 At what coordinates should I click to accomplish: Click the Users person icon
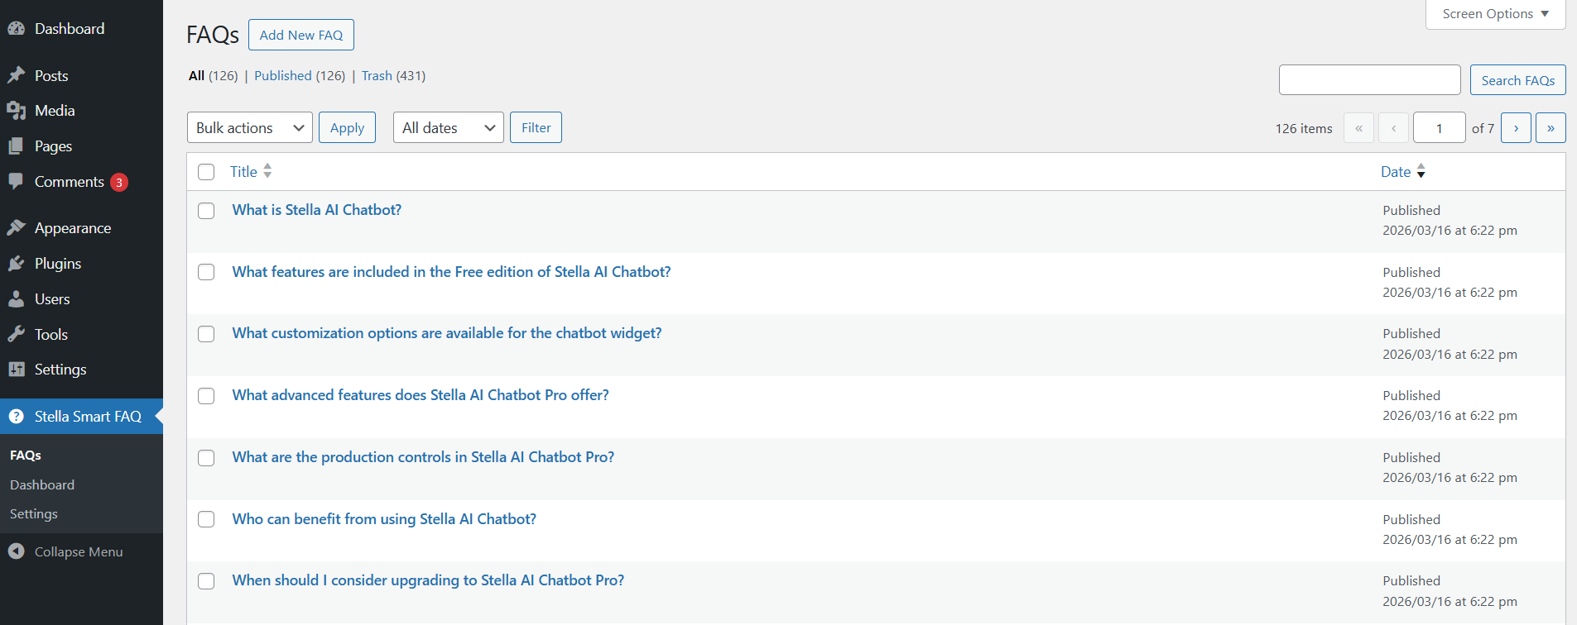tap(17, 298)
